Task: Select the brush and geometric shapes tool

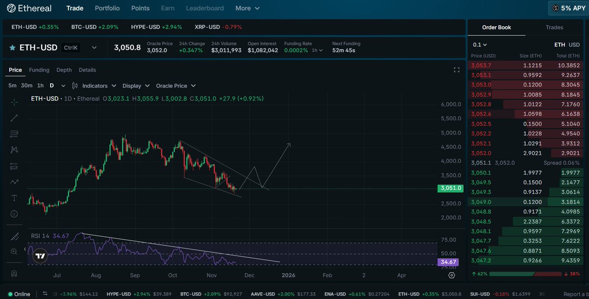Action: click(x=14, y=182)
